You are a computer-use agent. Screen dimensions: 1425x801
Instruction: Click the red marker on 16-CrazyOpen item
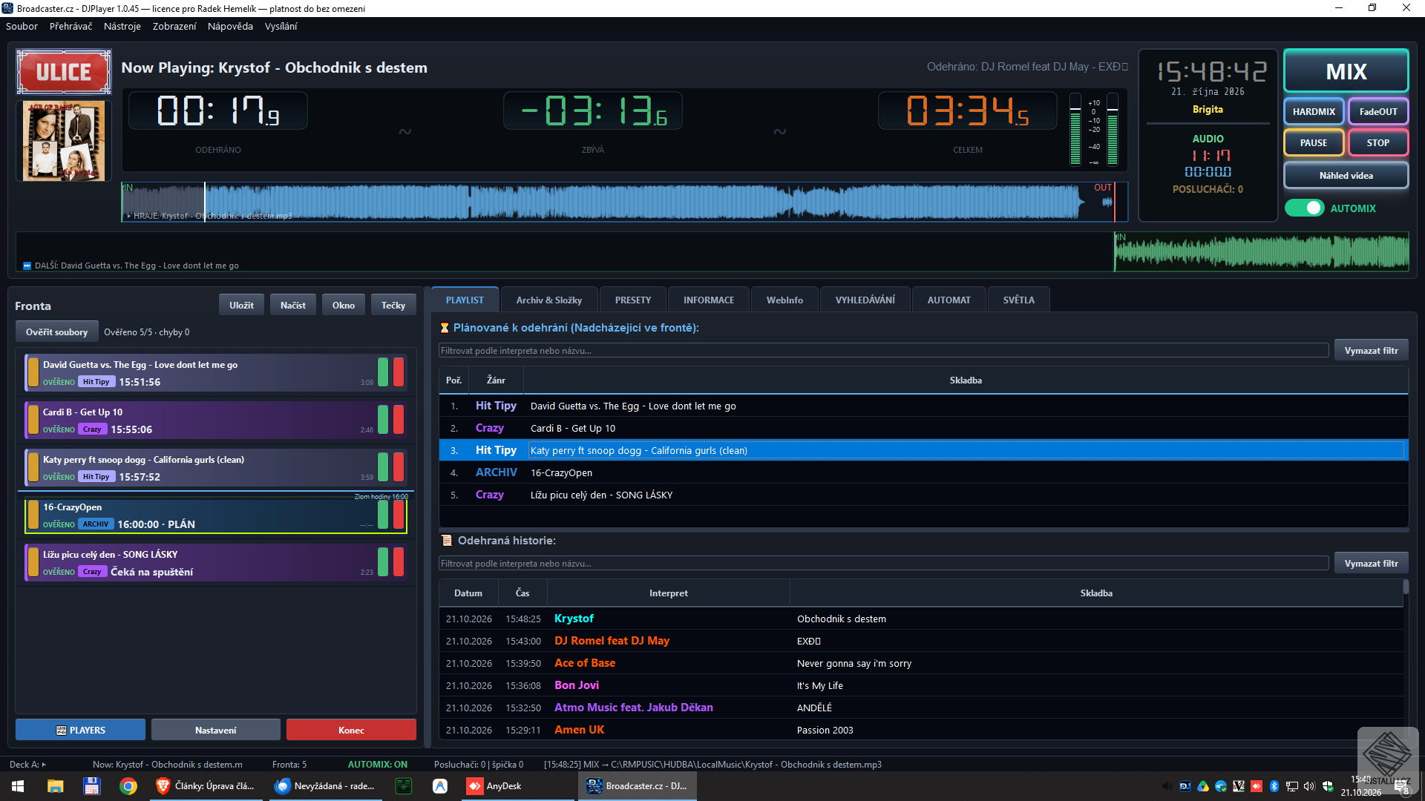coord(399,515)
